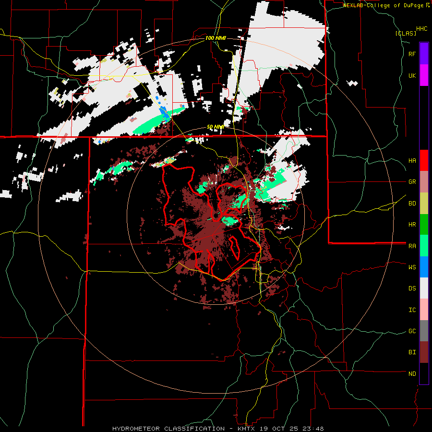This screenshot has height=432, width=432.
Task: Click the UK legend label
Action: [x=412, y=75]
